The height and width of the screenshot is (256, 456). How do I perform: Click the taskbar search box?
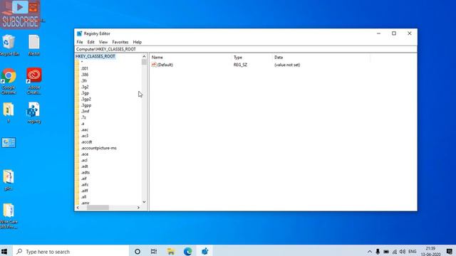point(71,251)
